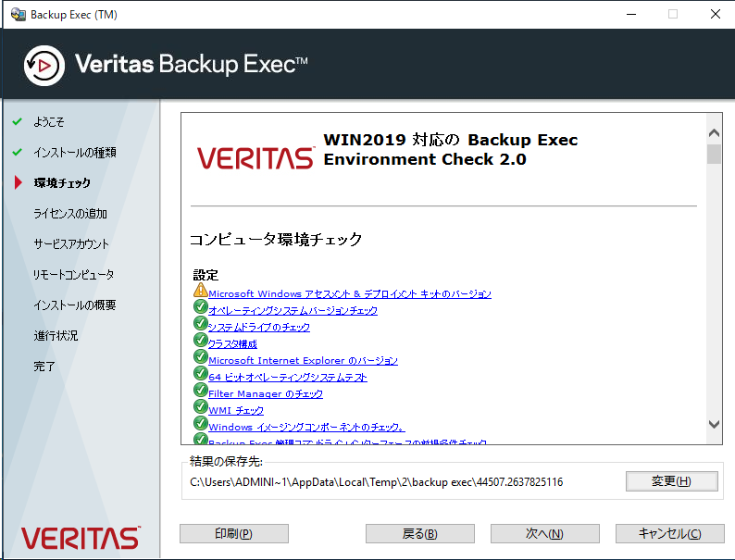Open オペレーティングシステムバージョンチェック link
This screenshot has height=560, width=735.
[293, 310]
